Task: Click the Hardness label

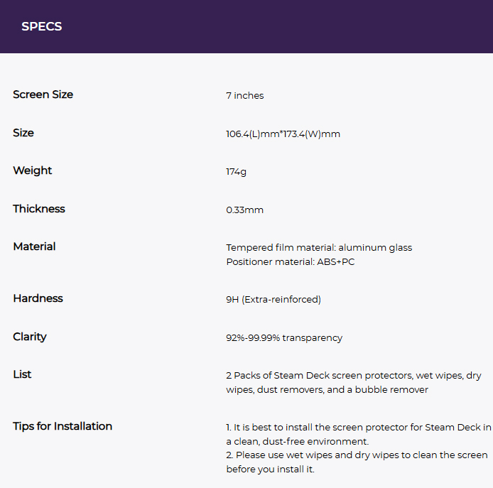Action: tap(38, 298)
